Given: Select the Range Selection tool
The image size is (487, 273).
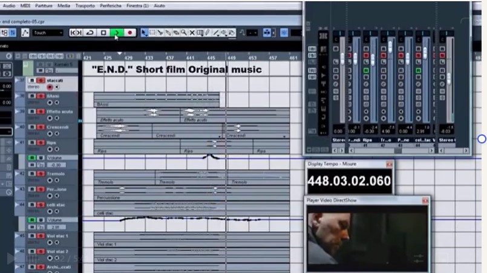Looking at the screenshot, I should 152,33.
